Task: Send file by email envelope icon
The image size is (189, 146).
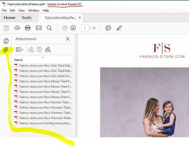Action: pos(38,28)
